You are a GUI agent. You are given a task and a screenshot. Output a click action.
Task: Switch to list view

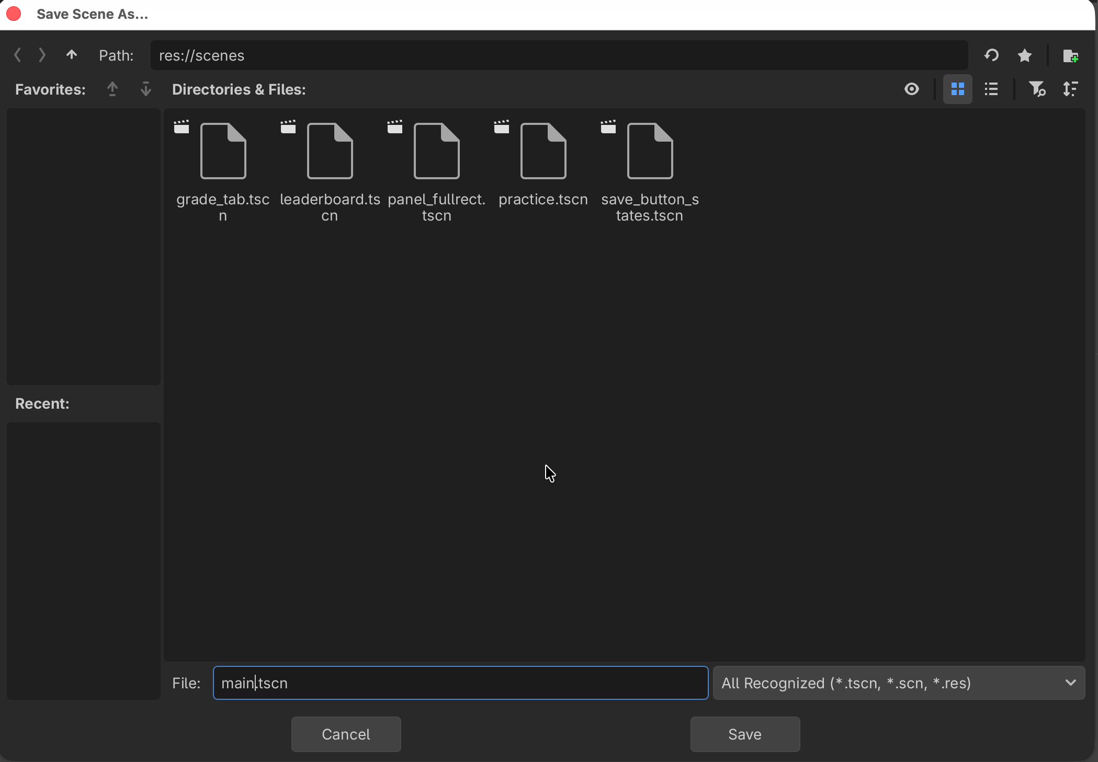point(991,89)
